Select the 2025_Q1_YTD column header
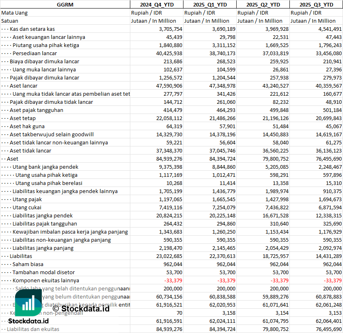 (x=209, y=4)
